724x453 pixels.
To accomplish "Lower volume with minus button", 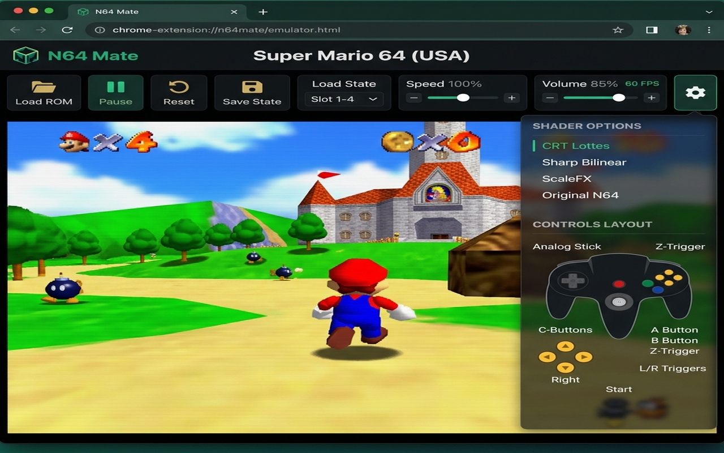I will (550, 98).
